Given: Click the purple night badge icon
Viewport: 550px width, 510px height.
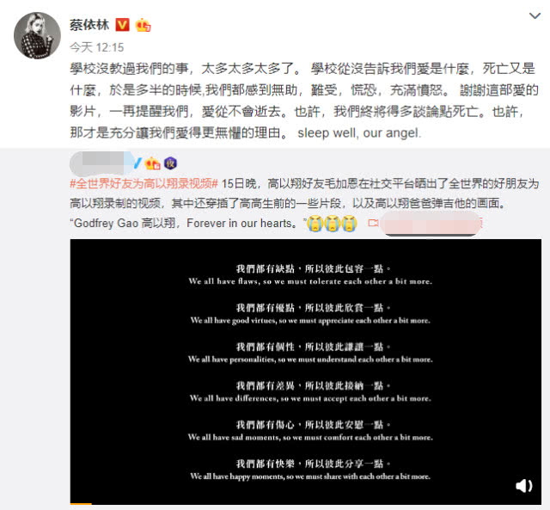Looking at the screenshot, I should pyautogui.click(x=170, y=163).
